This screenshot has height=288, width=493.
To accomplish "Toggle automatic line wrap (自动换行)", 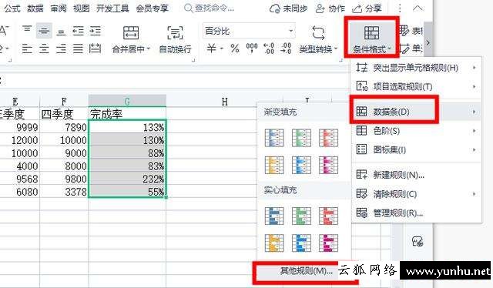I will click(x=175, y=39).
